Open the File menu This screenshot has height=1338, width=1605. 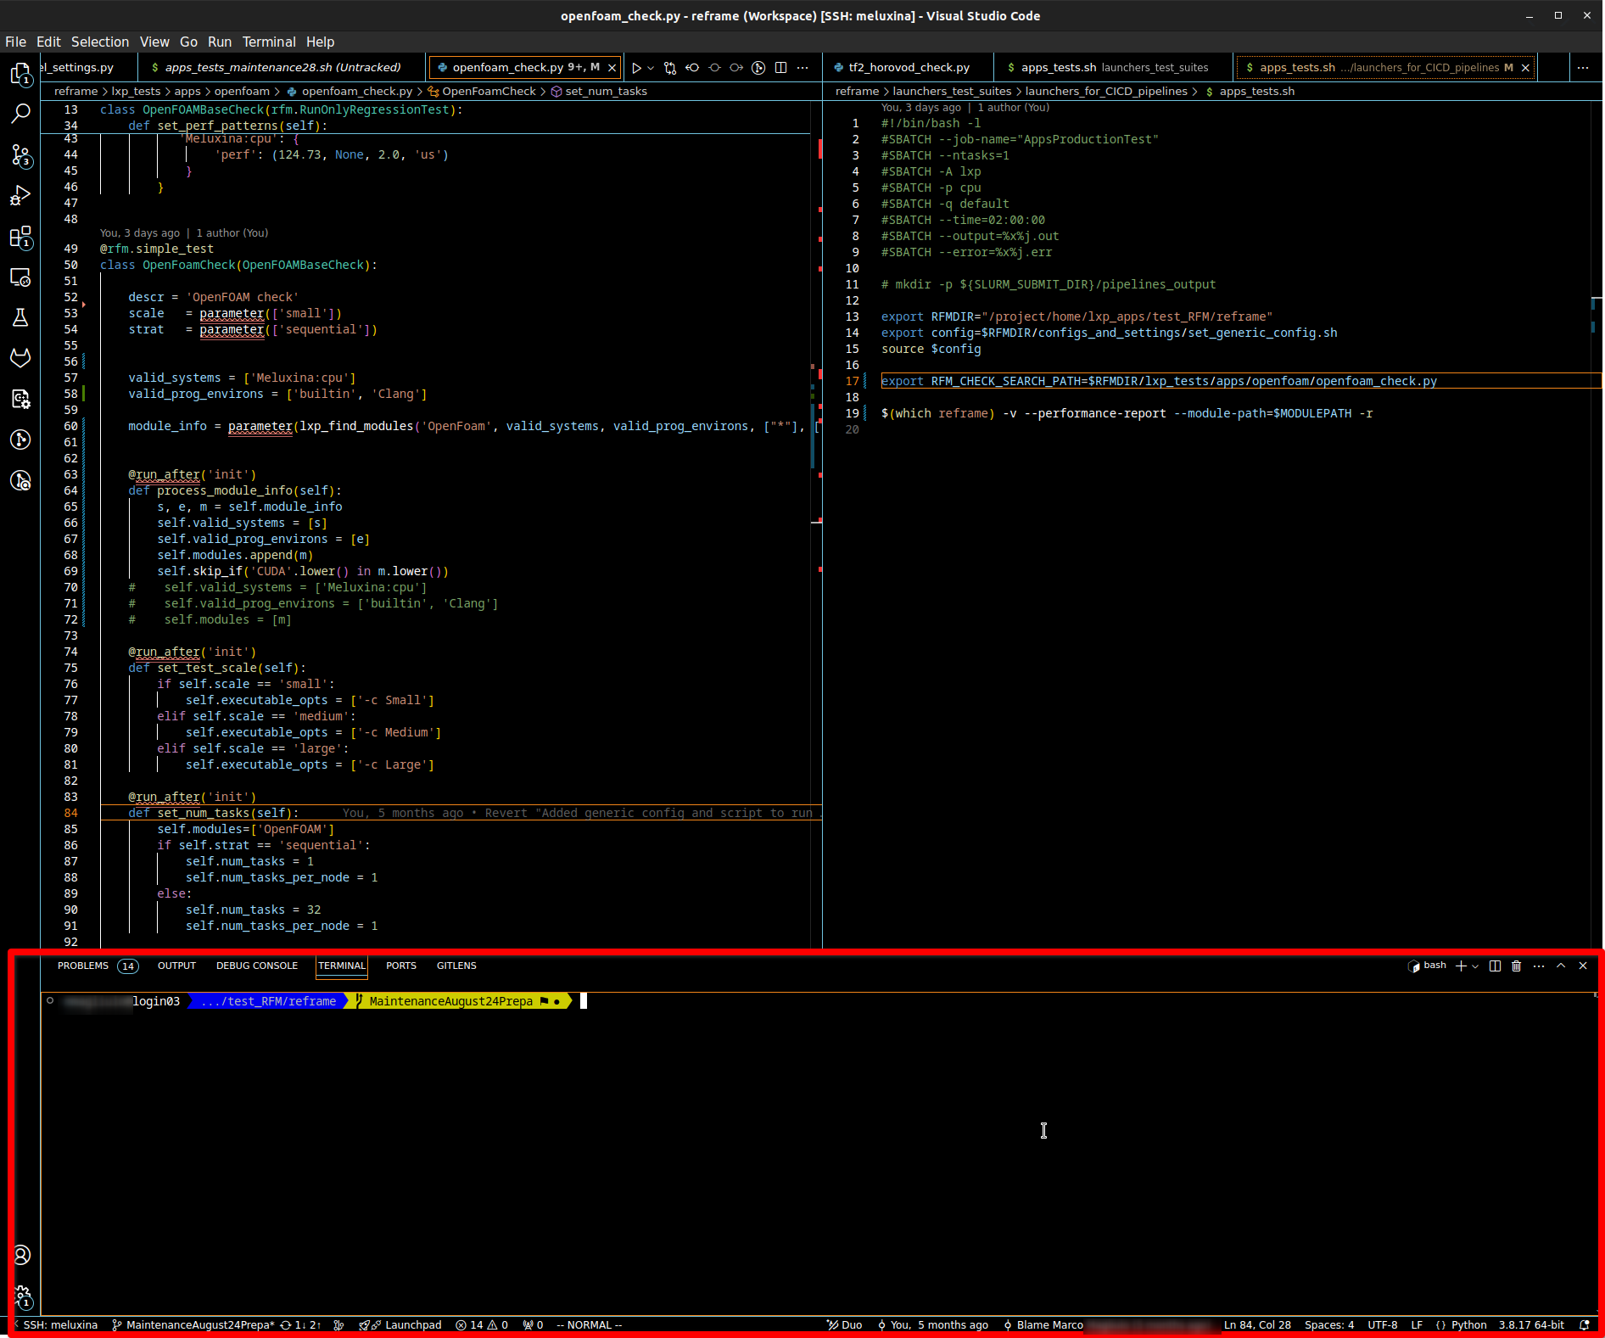(x=15, y=42)
